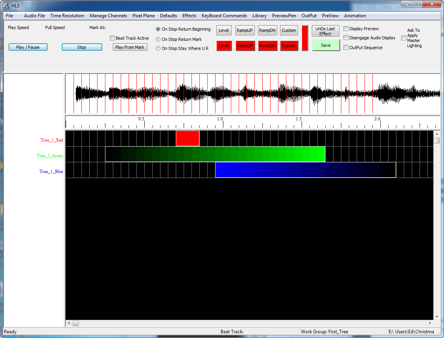This screenshot has width=444, height=338.
Task: Click the tall red color indicator bar
Action: 305,38
